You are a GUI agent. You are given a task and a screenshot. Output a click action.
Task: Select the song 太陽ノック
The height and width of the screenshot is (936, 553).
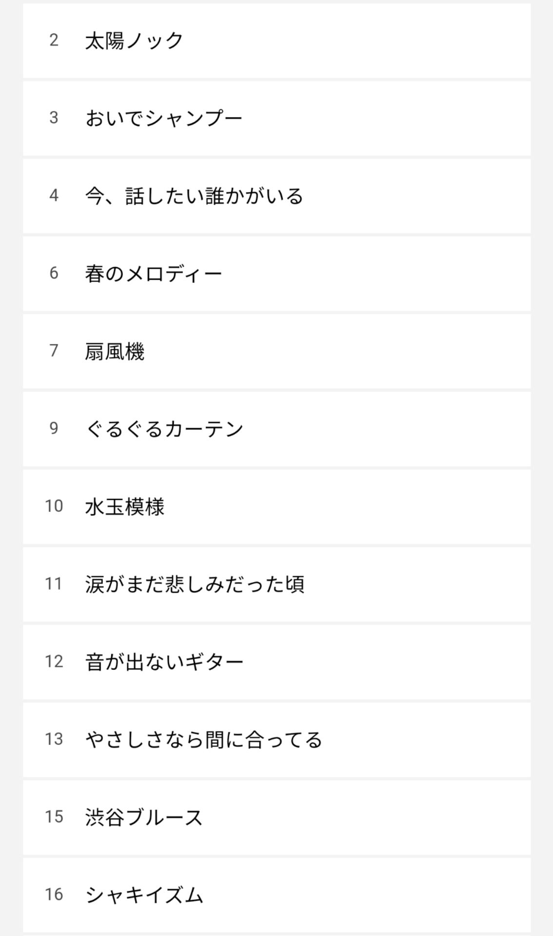coord(134,40)
